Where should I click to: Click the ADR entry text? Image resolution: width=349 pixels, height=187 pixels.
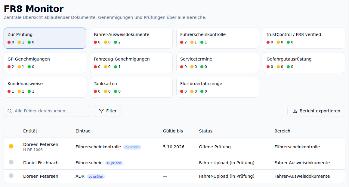[x=80, y=176]
